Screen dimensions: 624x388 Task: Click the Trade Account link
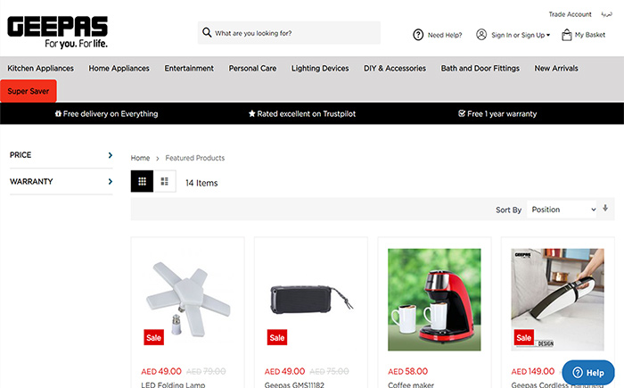(x=570, y=14)
